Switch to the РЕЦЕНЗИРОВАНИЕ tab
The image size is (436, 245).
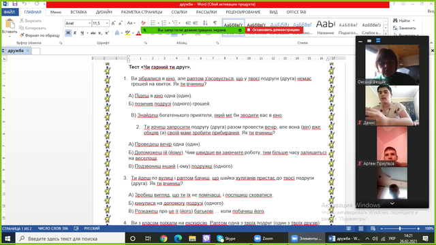[243, 12]
